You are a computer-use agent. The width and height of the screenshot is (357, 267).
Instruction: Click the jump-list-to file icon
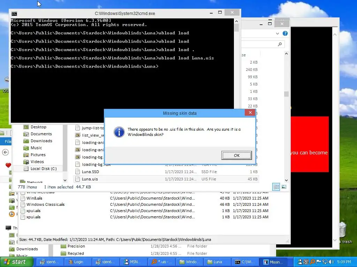click(x=78, y=128)
